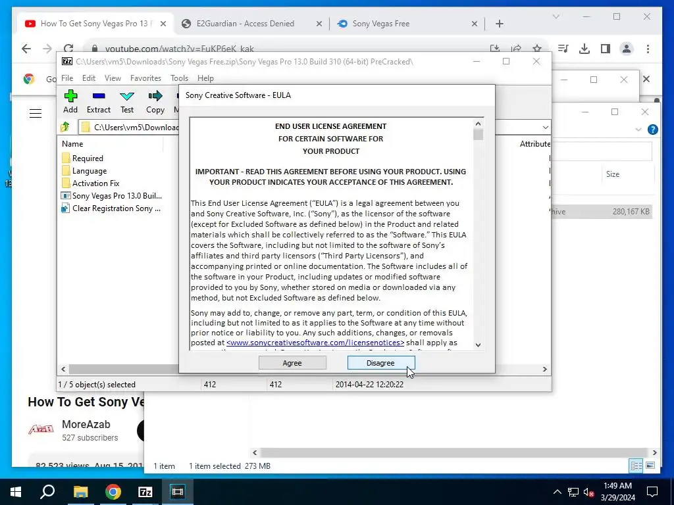Click MoreAzab channel avatar

click(41, 430)
